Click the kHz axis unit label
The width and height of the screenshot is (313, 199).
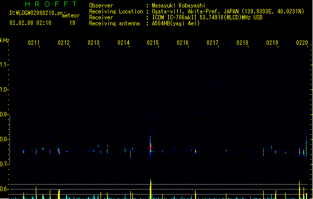pyautogui.click(x=4, y=40)
